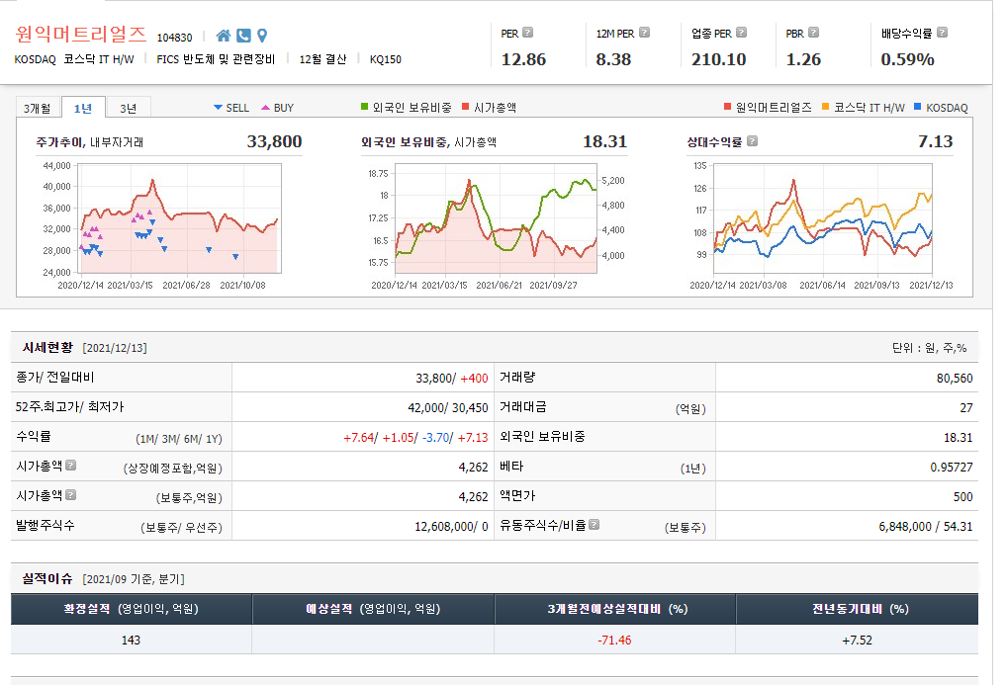Click 업종 PER value 210.10
The width and height of the screenshot is (1007, 685).
(718, 59)
